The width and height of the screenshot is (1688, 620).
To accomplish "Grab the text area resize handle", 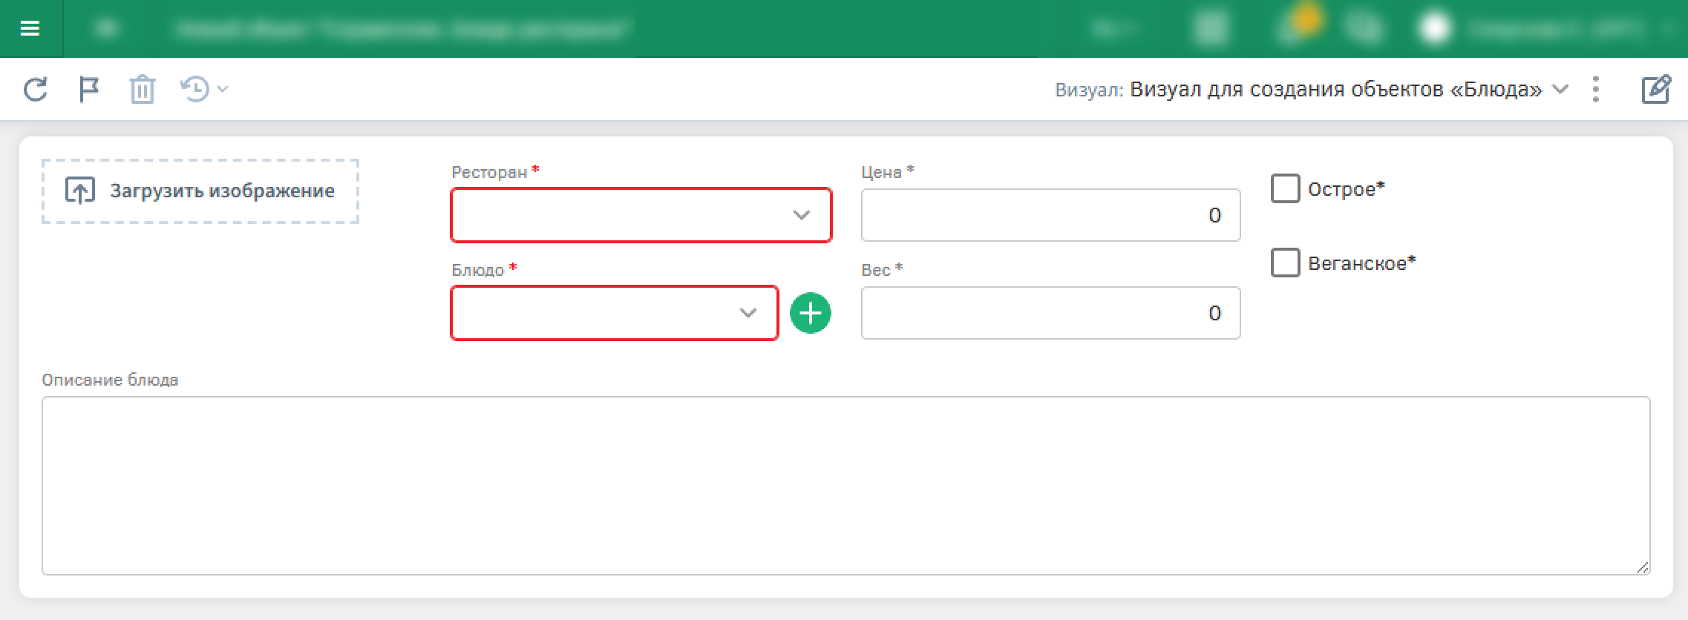I will click(x=1642, y=567).
